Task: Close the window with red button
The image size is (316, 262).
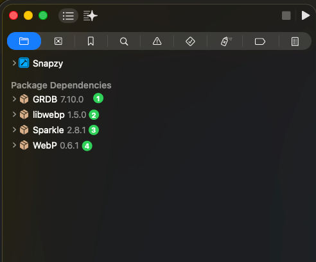Action: (13, 15)
